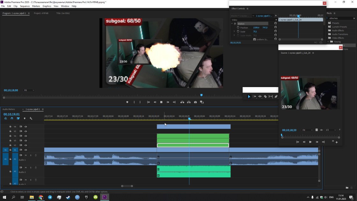Image resolution: width=357 pixels, height=201 pixels.
Task: Collapse the Motion effect properties
Action: [x=232, y=24]
